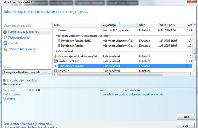Click the highlighted IE Developer Toolbar row icon
This screenshot has height=128, width=198.
tap(55, 66)
